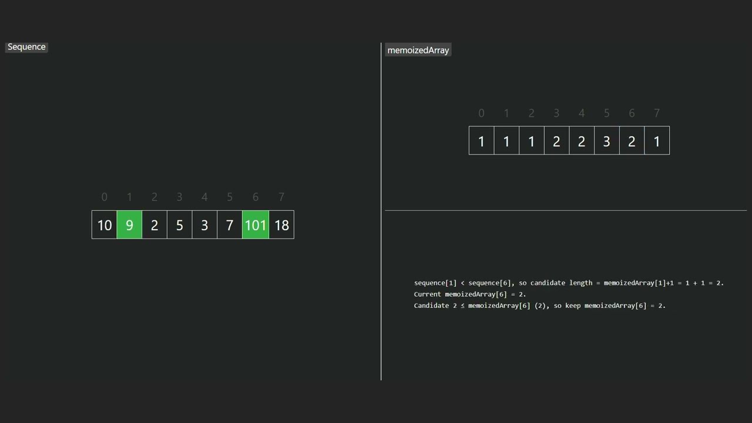Viewport: 752px width, 423px height.
Task: Select the memoizedArray cell under index 3
Action: coord(556,141)
